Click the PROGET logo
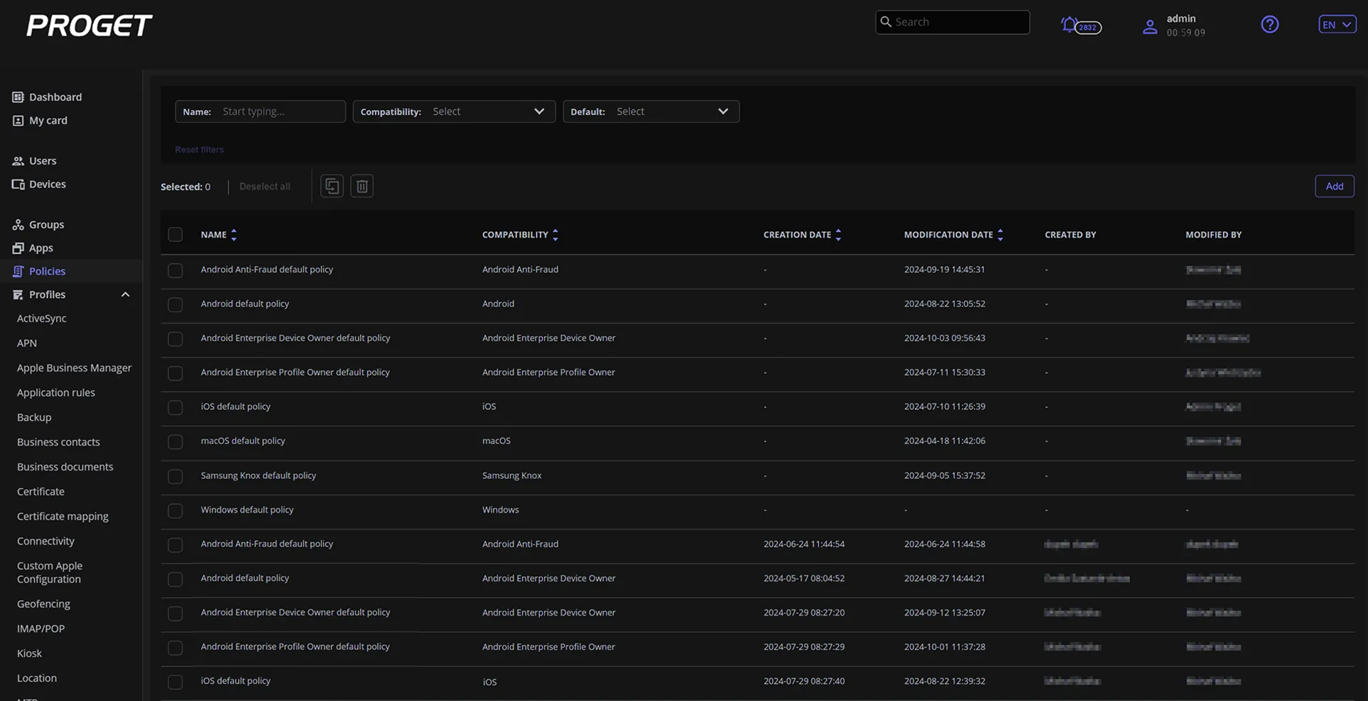The width and height of the screenshot is (1368, 701). (x=89, y=26)
